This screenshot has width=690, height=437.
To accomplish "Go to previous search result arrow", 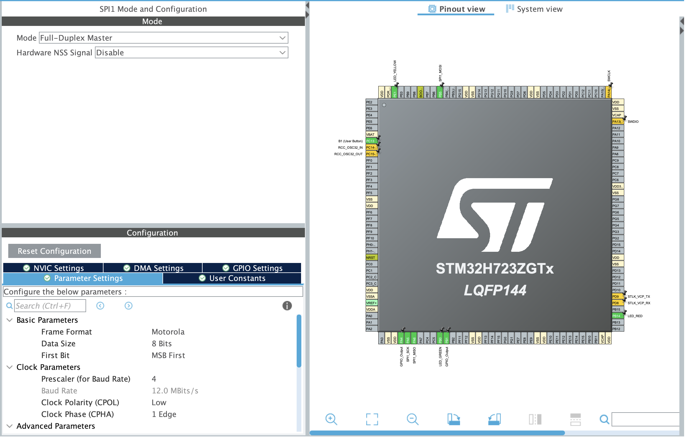I will point(100,306).
